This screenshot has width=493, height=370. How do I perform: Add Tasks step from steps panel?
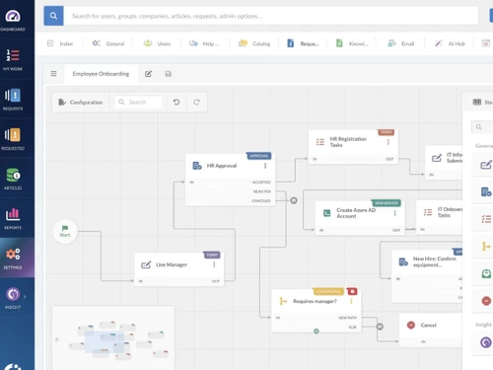(486, 219)
